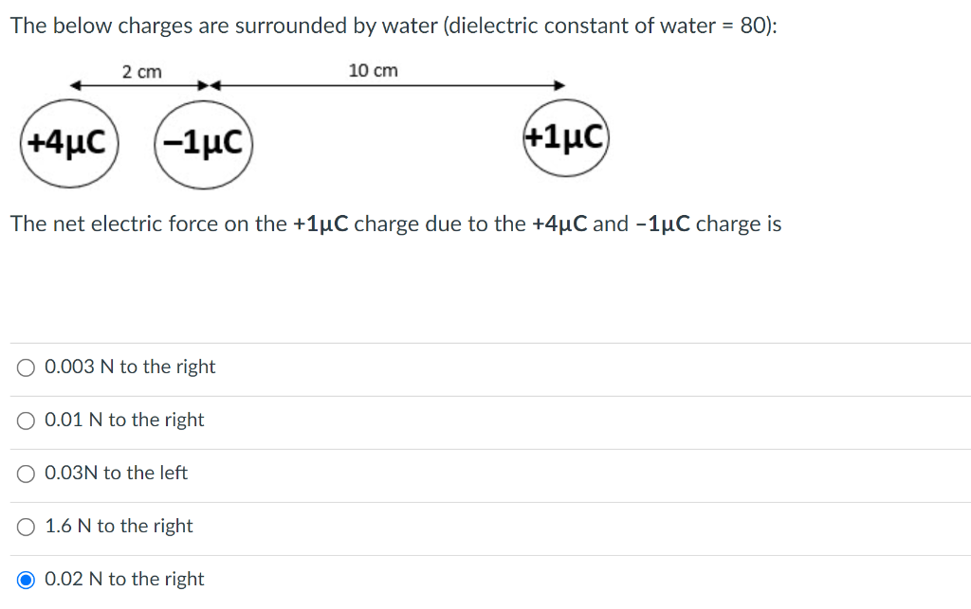Choose the "0.03N to the left" radio button
The height and width of the screenshot is (609, 971).
pyautogui.click(x=26, y=474)
